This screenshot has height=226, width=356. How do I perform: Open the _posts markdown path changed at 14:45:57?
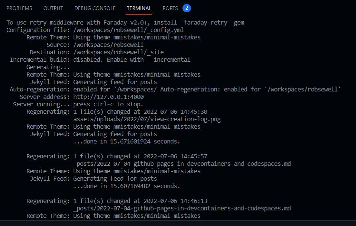(182, 164)
